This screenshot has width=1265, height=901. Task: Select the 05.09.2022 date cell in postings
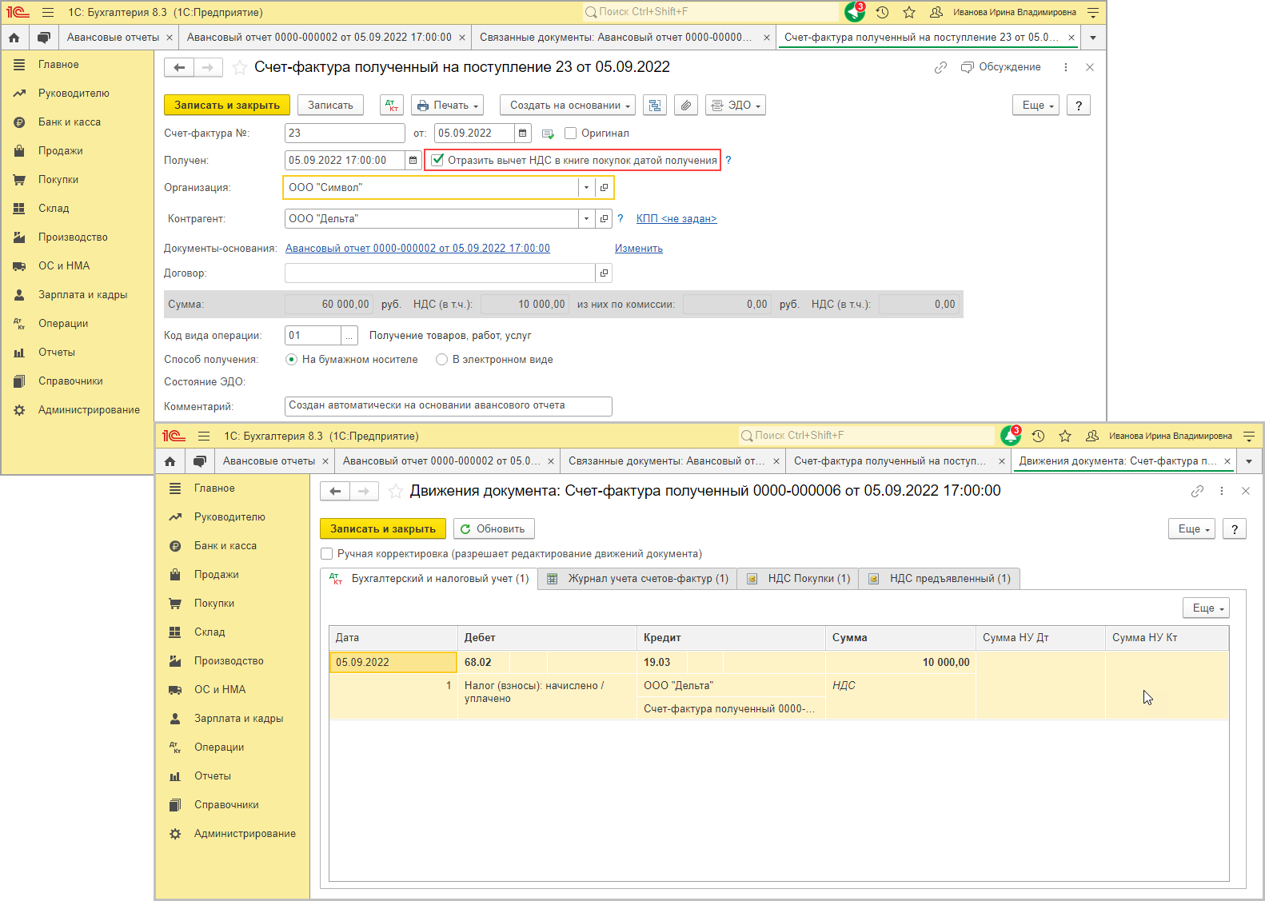pos(393,663)
